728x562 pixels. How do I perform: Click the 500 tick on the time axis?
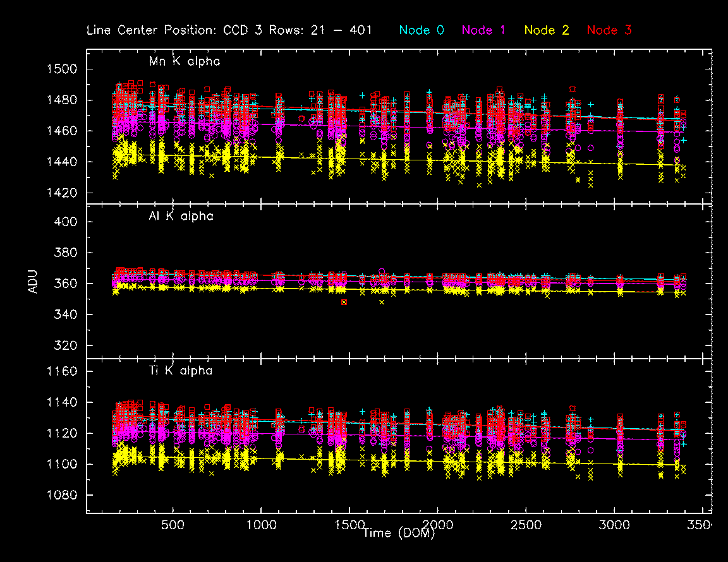[173, 525]
